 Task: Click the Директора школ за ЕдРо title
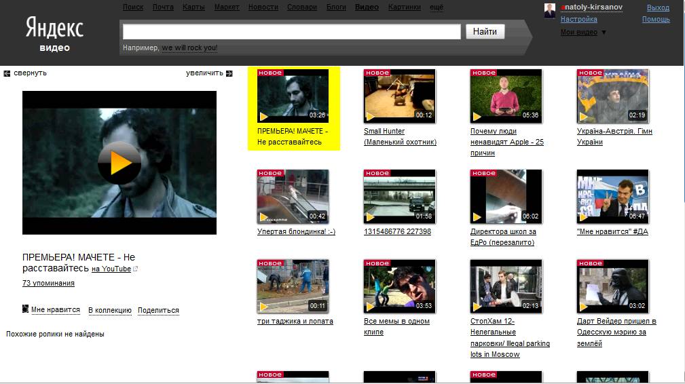503,237
